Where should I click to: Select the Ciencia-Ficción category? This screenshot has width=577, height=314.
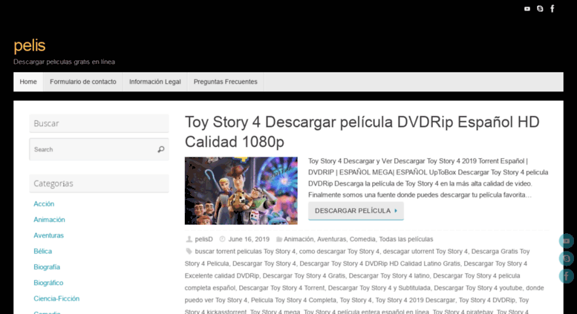tap(56, 298)
